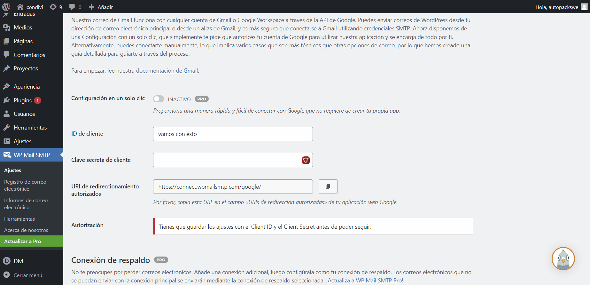Viewport: 590px width, 285px height.
Task: Click the Actualiza a WP Mail SMTP Pro link
Action: click(x=365, y=281)
